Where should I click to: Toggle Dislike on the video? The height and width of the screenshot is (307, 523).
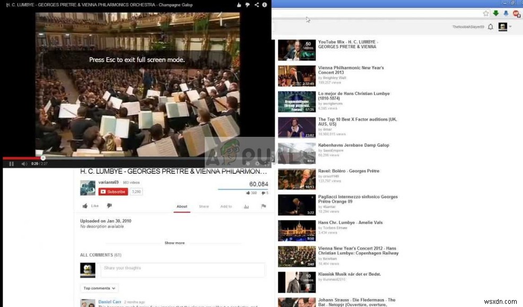click(x=109, y=206)
